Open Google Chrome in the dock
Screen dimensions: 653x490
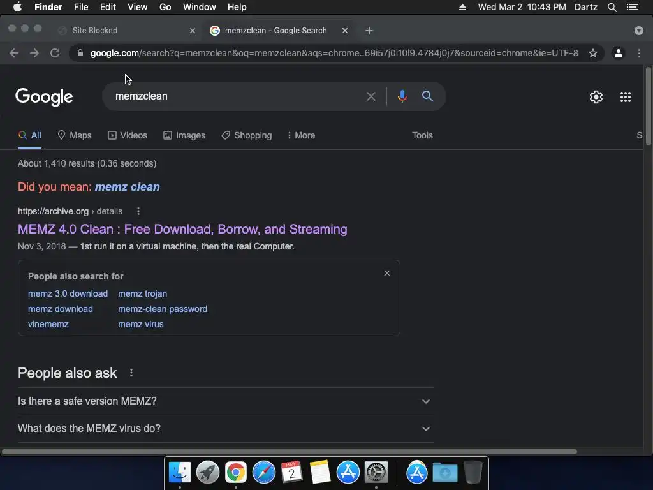(236, 473)
